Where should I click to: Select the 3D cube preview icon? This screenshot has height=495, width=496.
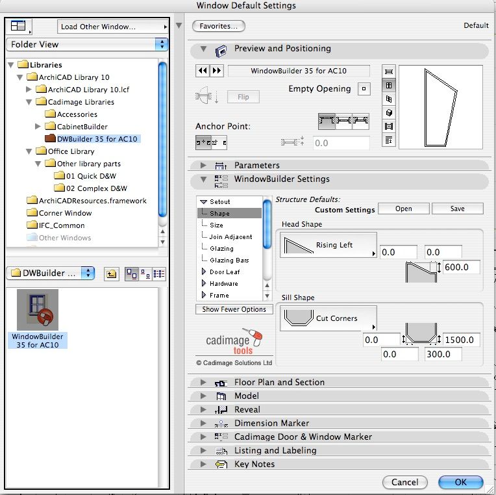(x=389, y=112)
